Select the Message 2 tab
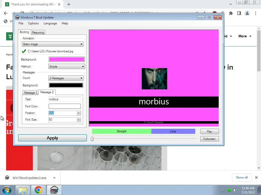The height and width of the screenshot is (195, 261). [47, 92]
